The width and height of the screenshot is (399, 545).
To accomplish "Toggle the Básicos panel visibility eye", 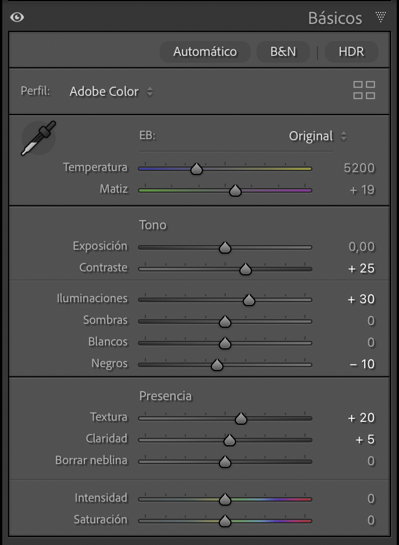I will [x=17, y=17].
